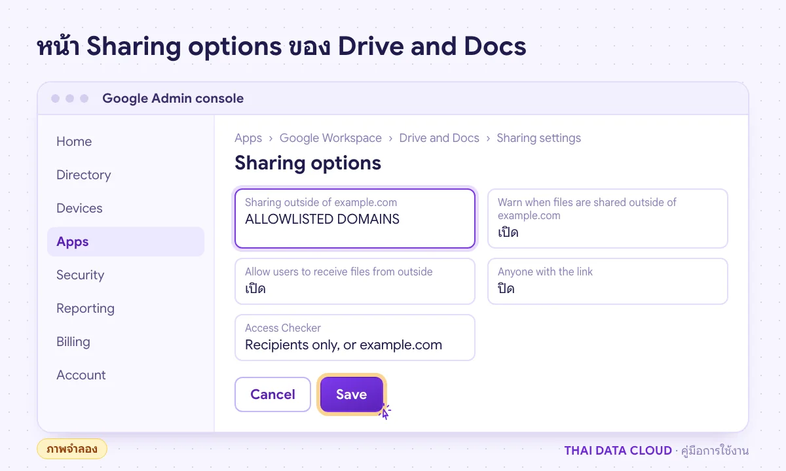Screen dimensions: 786x471
Task: Click the Cancel button
Action: (x=272, y=394)
